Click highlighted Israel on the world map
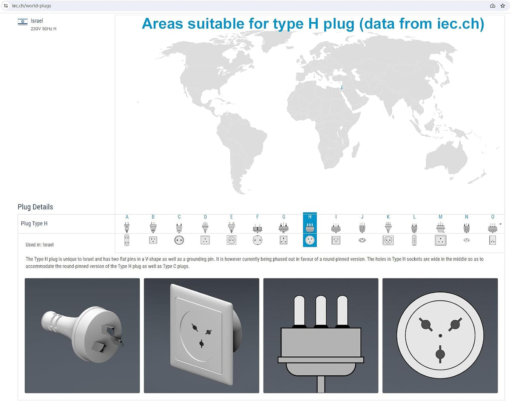The width and height of the screenshot is (511, 401). click(341, 89)
